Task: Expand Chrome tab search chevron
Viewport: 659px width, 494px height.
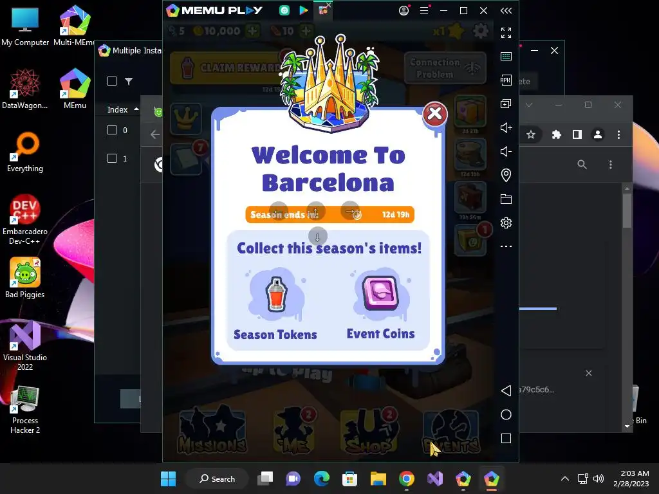Action: coord(529,105)
